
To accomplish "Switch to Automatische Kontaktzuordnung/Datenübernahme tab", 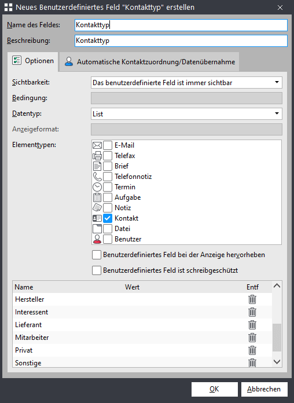I will click(x=149, y=62).
